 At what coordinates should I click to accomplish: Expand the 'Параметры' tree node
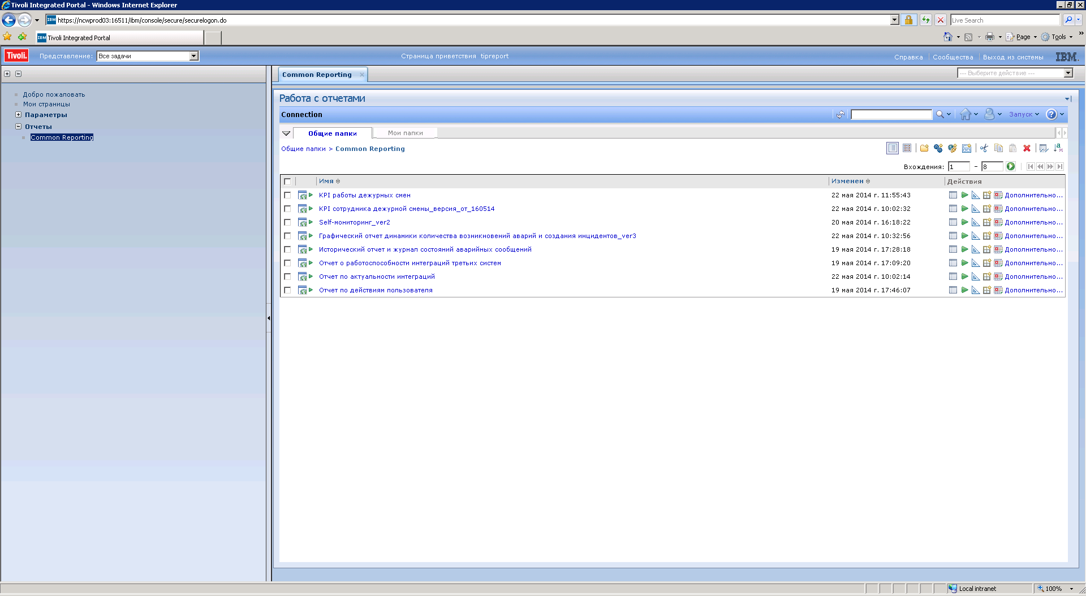tap(18, 115)
